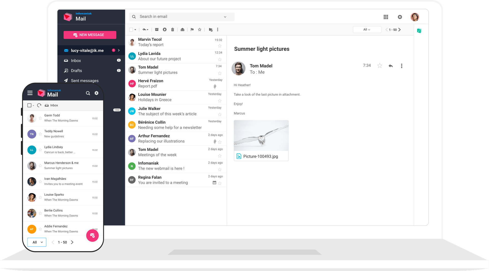The width and height of the screenshot is (489, 271).
Task: Star Teddy Nowell email on phone
Action: (40, 134)
